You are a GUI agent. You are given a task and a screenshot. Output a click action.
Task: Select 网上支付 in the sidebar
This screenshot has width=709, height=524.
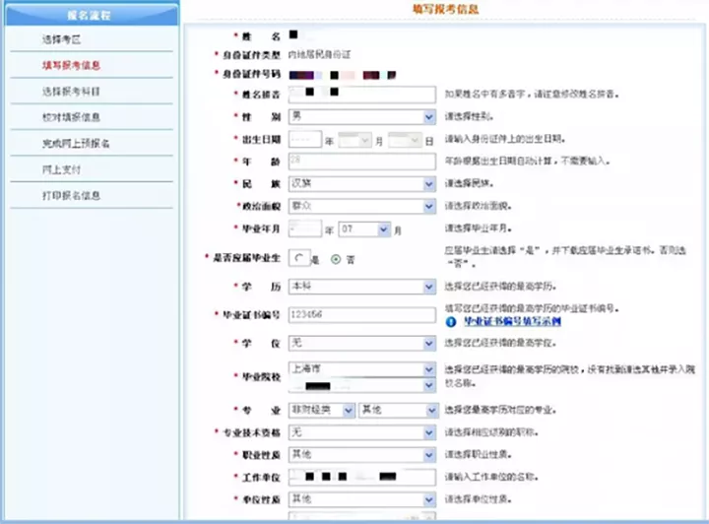pyautogui.click(x=61, y=169)
